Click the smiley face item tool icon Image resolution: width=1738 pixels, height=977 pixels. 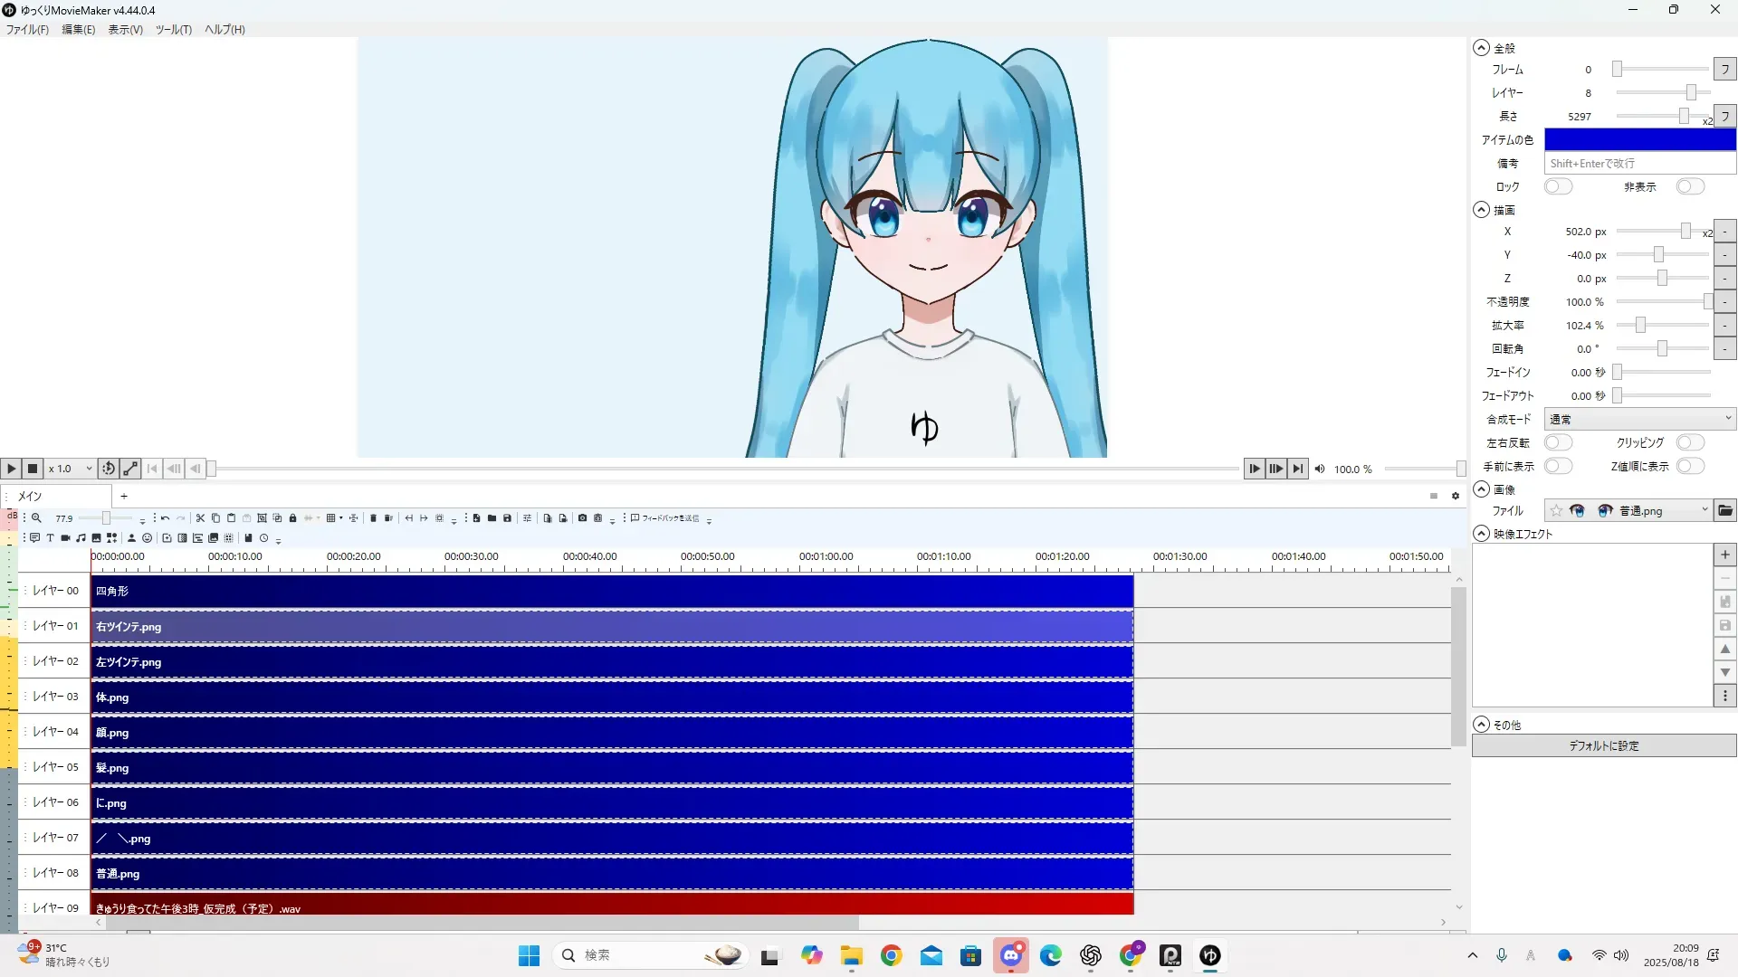point(147,538)
